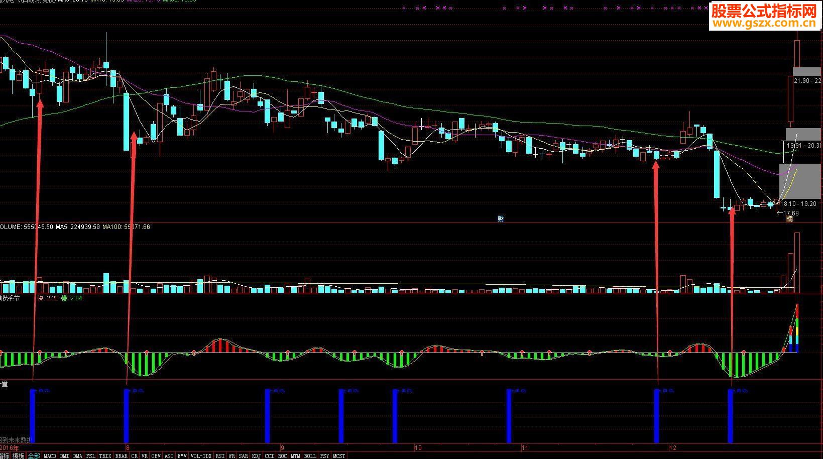
Task: Click the month 9 axis label
Action: [x=282, y=447]
